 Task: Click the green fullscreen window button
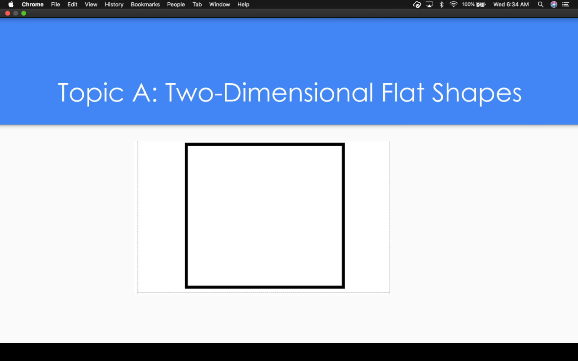[24, 13]
